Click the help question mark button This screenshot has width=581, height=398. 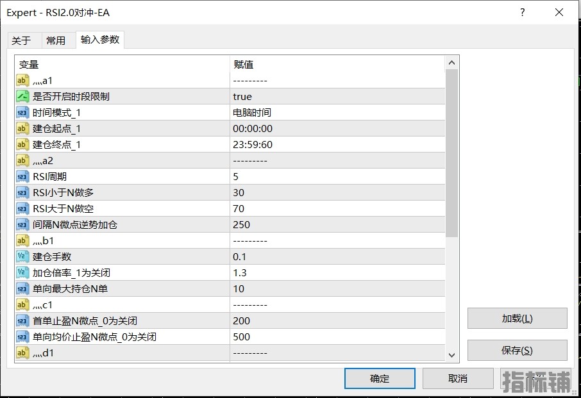pyautogui.click(x=523, y=12)
